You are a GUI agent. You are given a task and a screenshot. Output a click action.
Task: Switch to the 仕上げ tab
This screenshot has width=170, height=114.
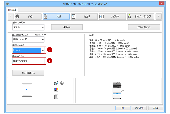(84, 17)
